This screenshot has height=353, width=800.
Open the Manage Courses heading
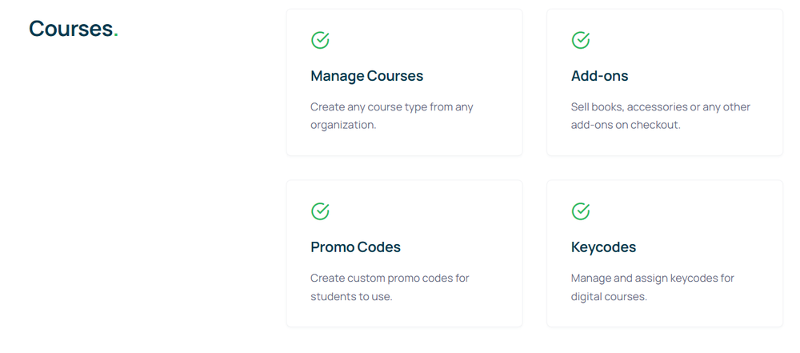367,76
